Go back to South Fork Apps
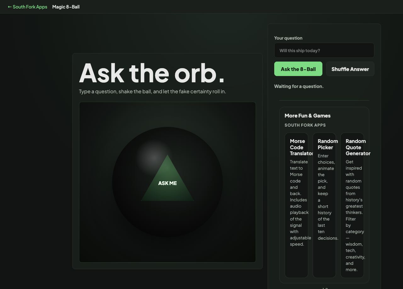The height and width of the screenshot is (289, 403). (27, 7)
